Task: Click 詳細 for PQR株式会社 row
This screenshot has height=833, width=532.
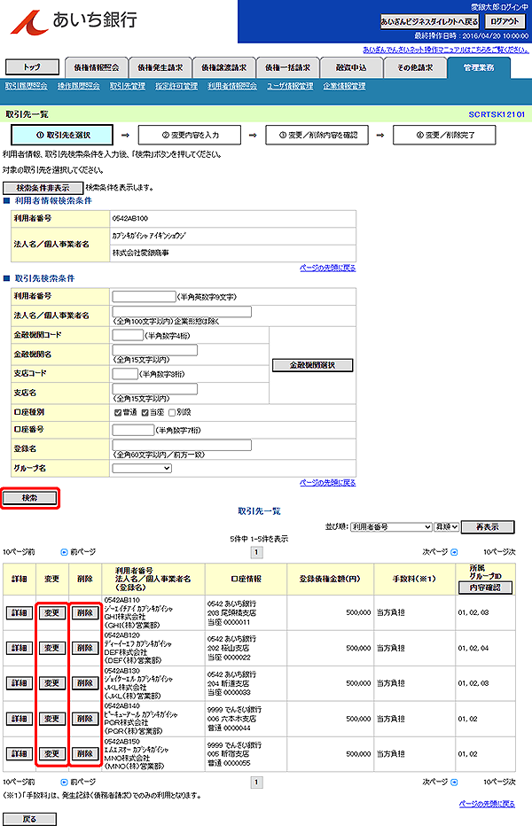Action: click(x=20, y=719)
